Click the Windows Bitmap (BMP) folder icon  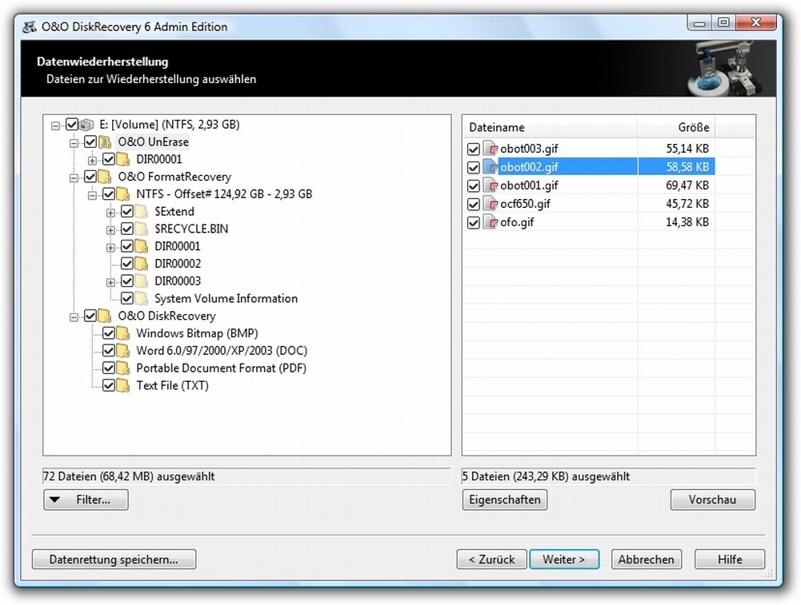(123, 333)
